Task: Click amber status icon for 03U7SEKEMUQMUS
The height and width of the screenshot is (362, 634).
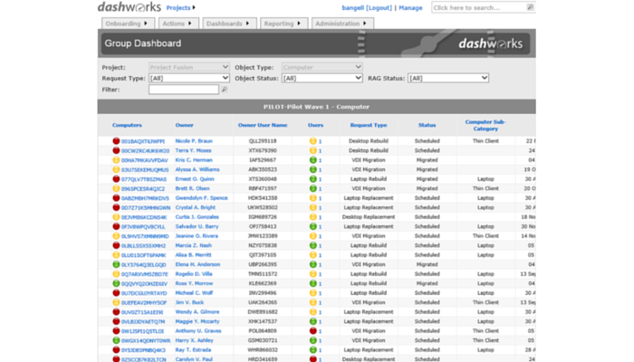Action: [116, 169]
